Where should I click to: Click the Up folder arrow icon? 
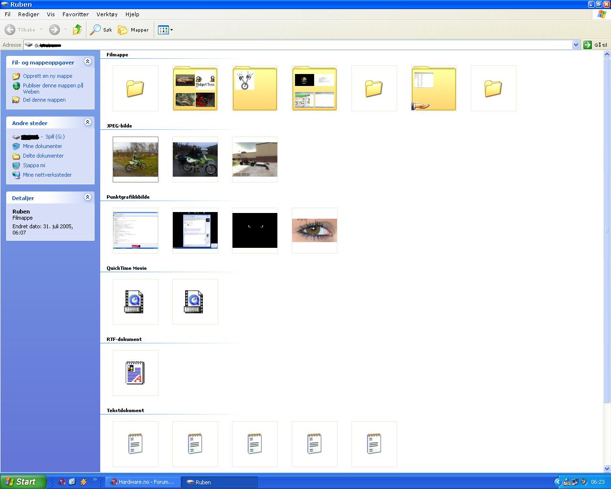click(x=77, y=30)
